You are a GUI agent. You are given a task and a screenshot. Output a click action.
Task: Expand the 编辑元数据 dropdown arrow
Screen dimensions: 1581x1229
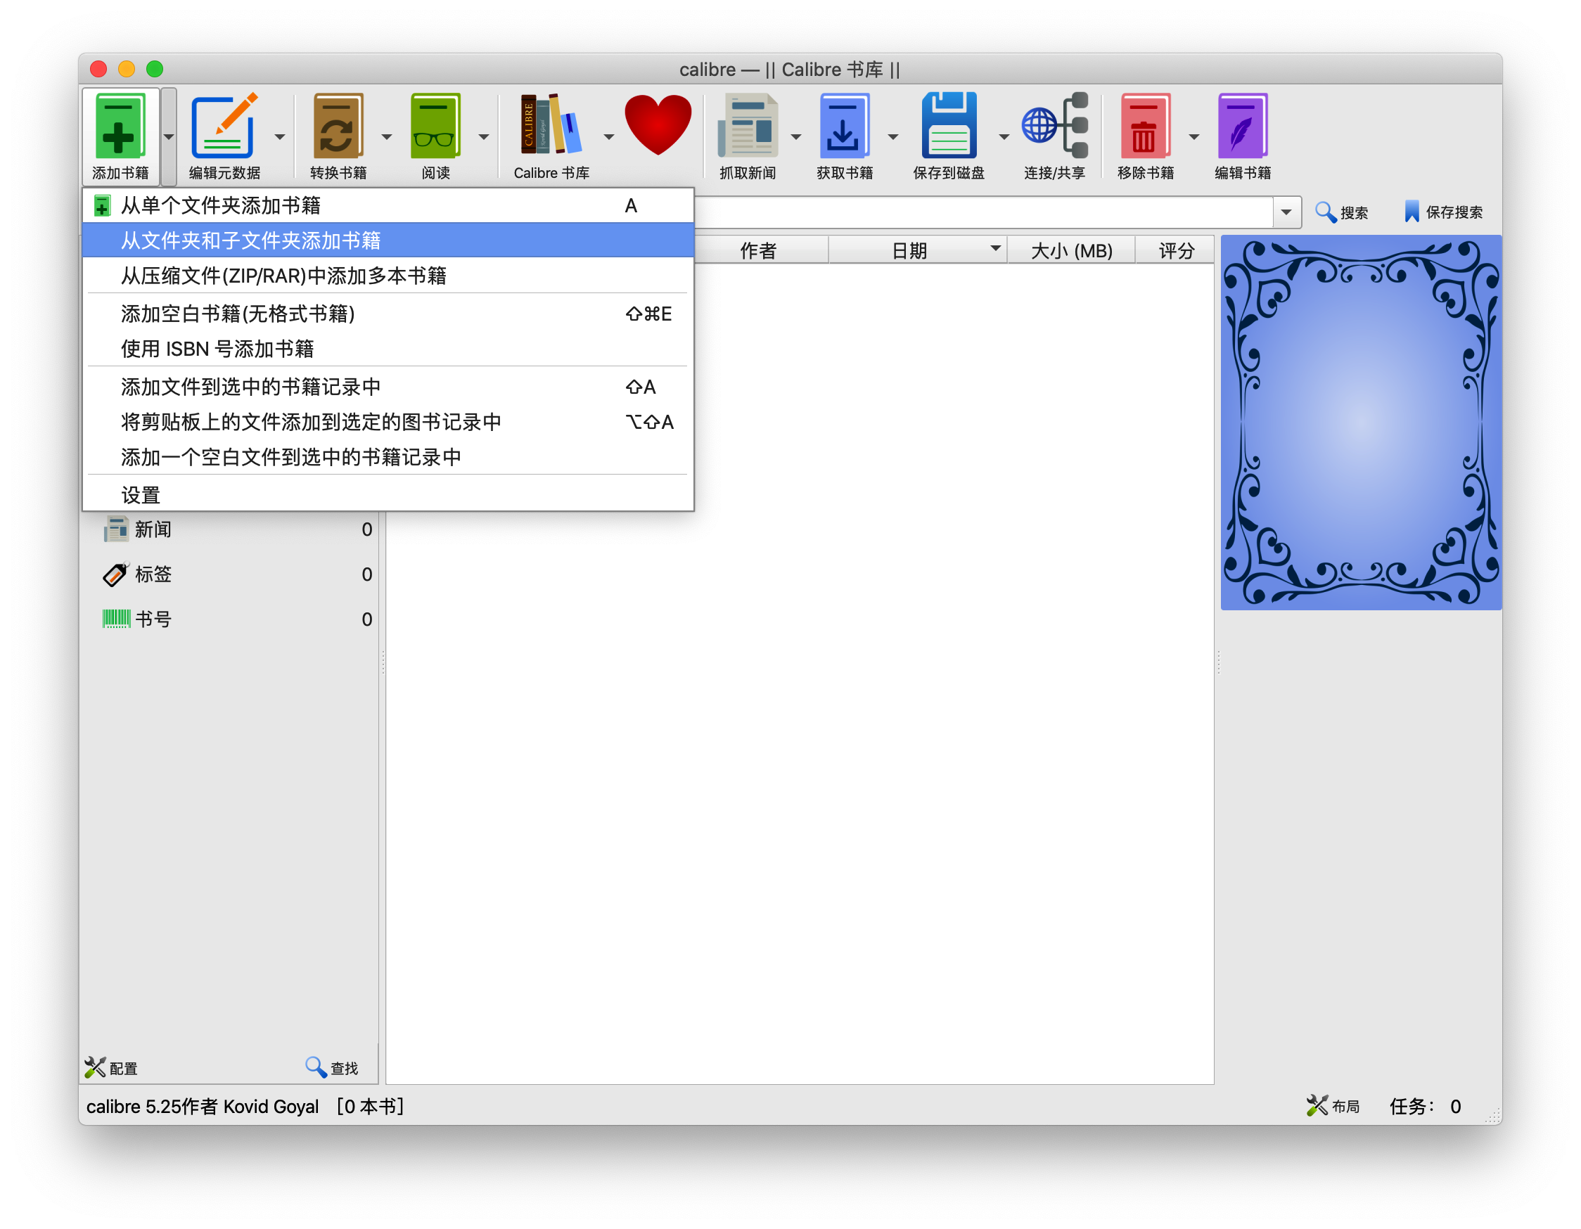tap(279, 137)
